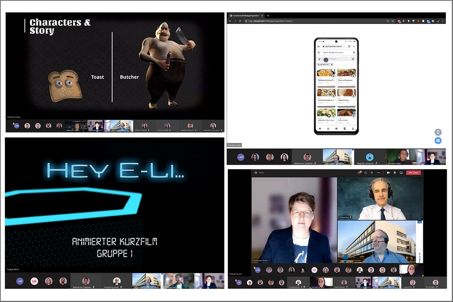Screen dimensions: 453x302
Task: Bookmark the page with the star icon
Action: [x=392, y=21]
